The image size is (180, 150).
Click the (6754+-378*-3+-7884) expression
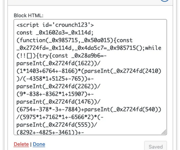[49, 110]
